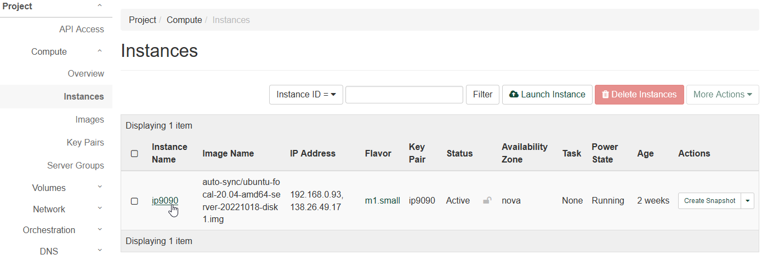Screen dimensions: 762x255
Task: Click the cloud icon on Launch Instance
Action: [514, 95]
